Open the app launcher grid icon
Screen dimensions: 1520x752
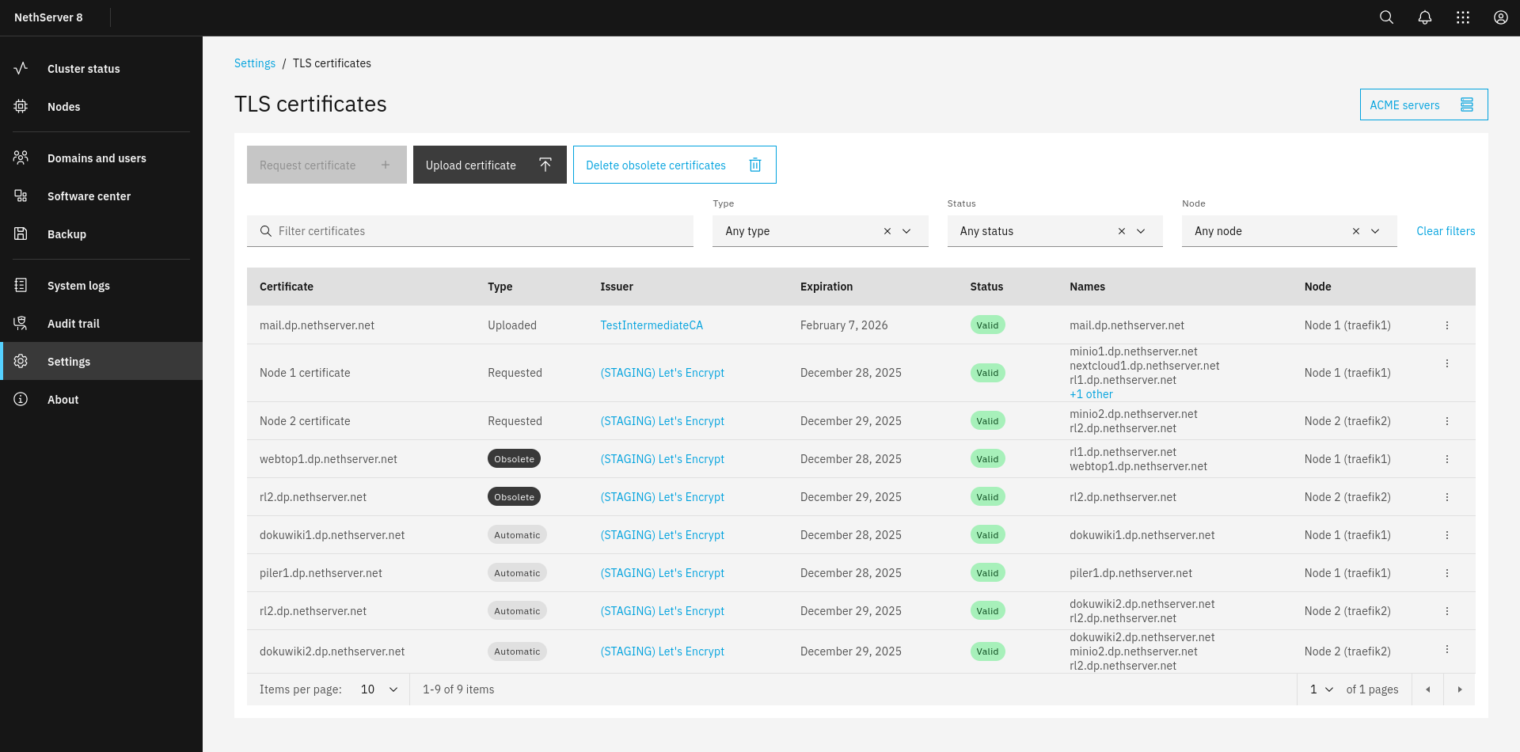coord(1462,17)
